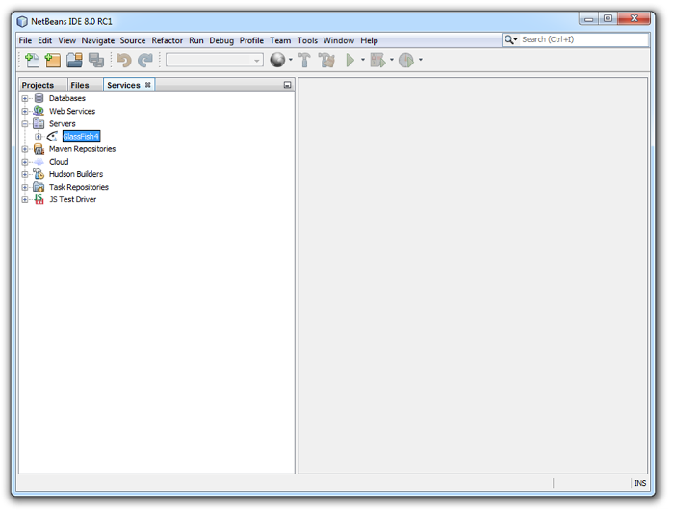674x512 pixels.
Task: Click the Hudson Builders node icon
Action: [x=39, y=174]
